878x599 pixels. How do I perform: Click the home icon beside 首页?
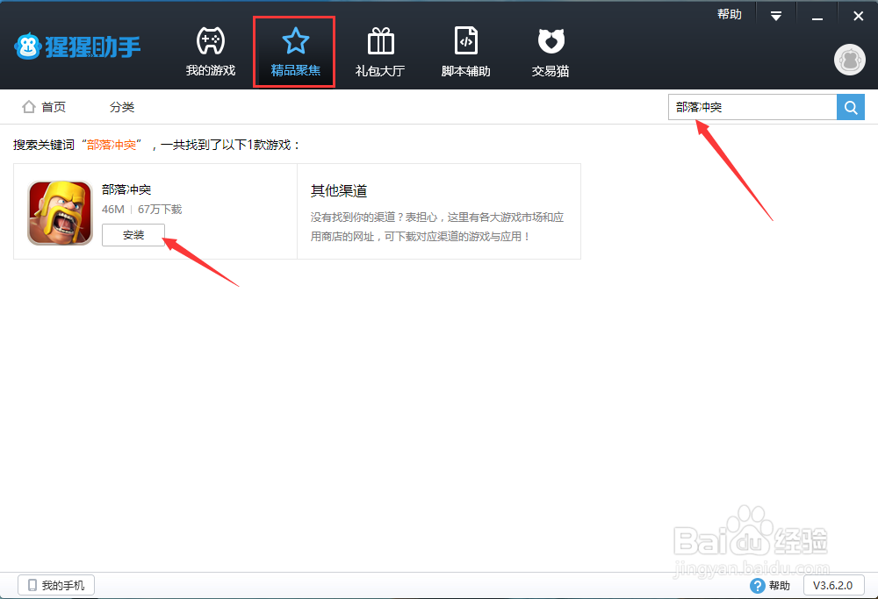pyautogui.click(x=29, y=106)
